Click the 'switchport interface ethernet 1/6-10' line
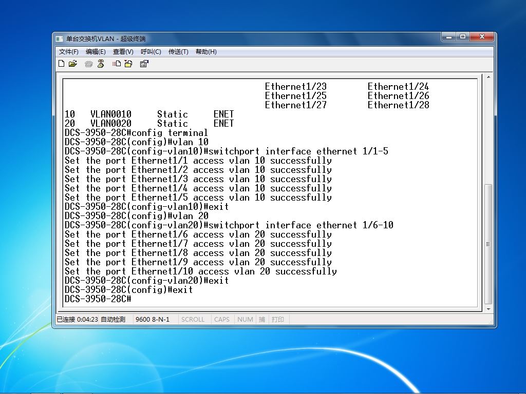Viewport: 526px width, 394px height. tap(229, 225)
